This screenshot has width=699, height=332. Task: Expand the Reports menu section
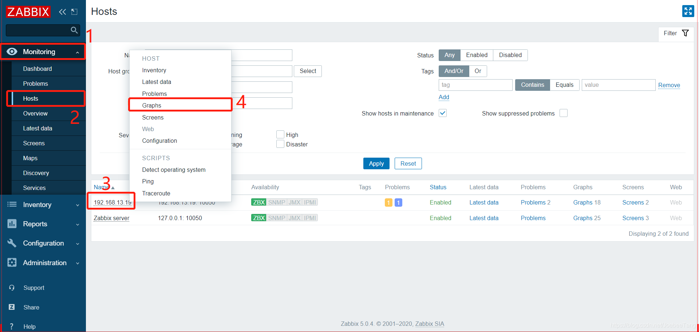pyautogui.click(x=78, y=224)
